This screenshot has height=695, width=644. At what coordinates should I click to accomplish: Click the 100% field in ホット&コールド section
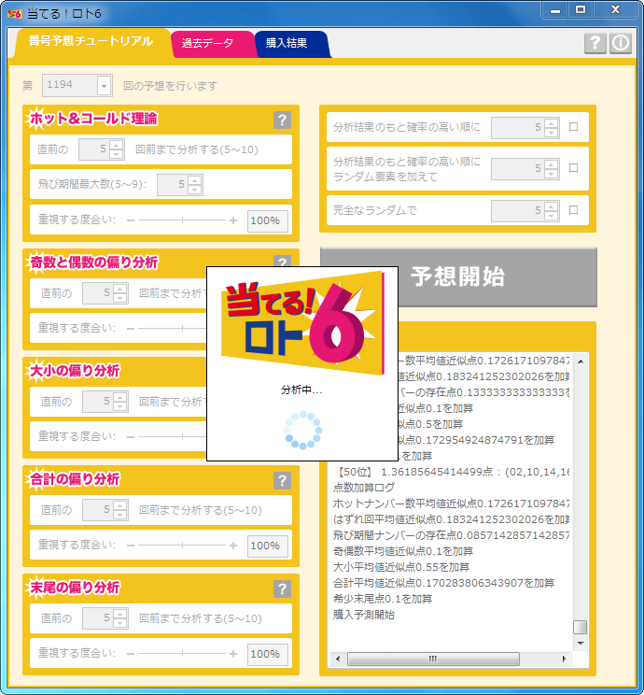(268, 220)
